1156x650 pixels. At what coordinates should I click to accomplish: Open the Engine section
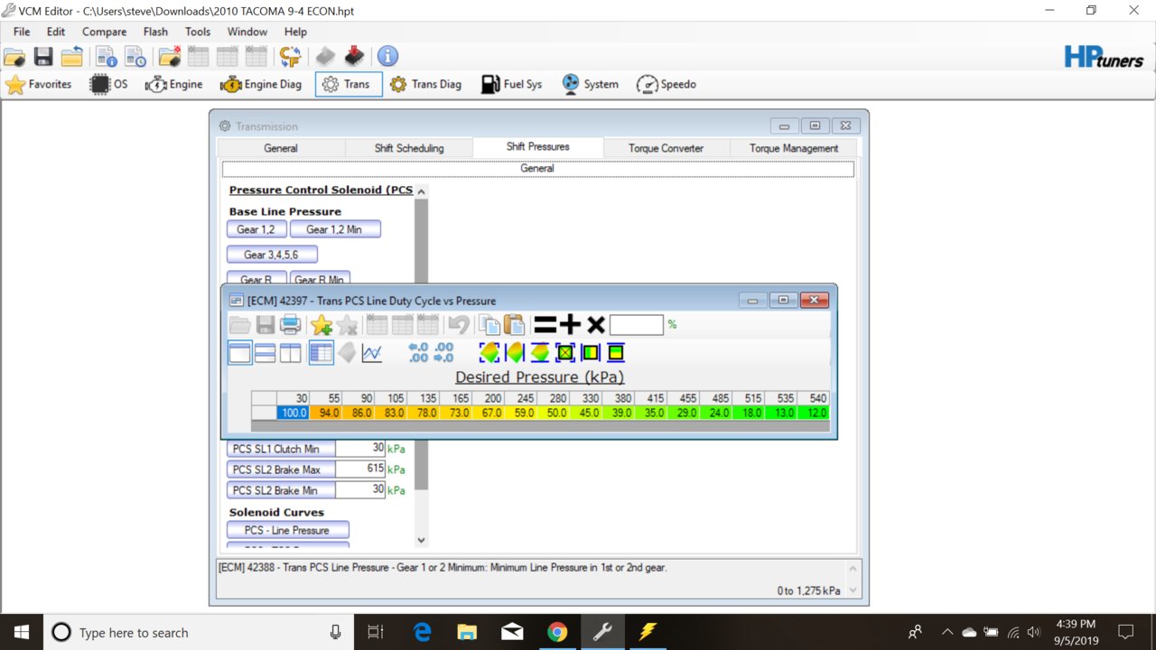point(174,84)
